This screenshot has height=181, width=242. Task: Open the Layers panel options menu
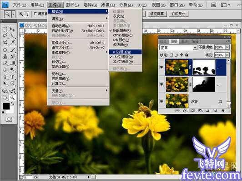click(x=227, y=41)
